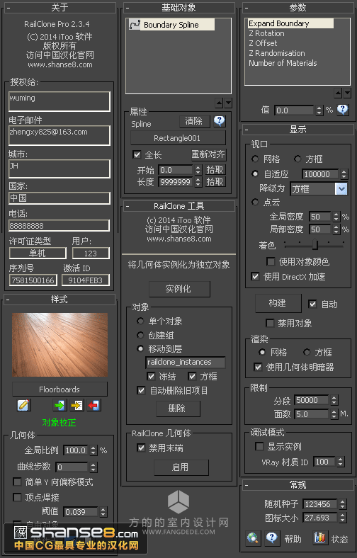This screenshot has height=558, width=357.
Task: Click the 分段 limit spinner arrows
Action: [x=334, y=400]
